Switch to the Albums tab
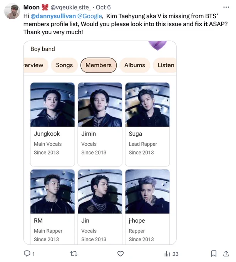The image size is (236, 262). coord(135,65)
